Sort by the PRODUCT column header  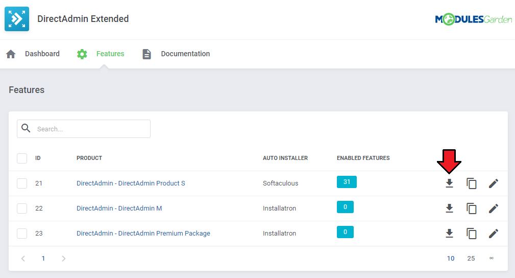(89, 158)
